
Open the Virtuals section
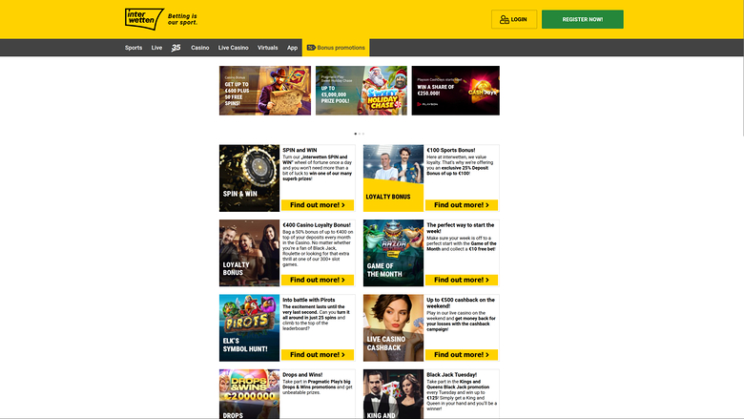pyautogui.click(x=268, y=48)
